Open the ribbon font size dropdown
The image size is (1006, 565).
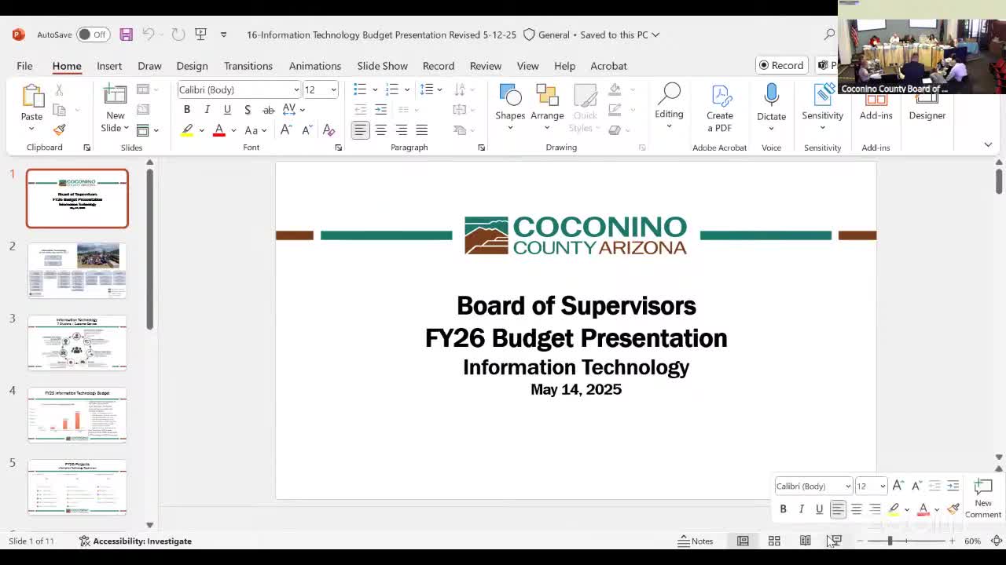[x=333, y=89]
